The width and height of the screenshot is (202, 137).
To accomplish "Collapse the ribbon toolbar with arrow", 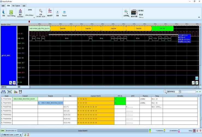I will tap(199, 17).
